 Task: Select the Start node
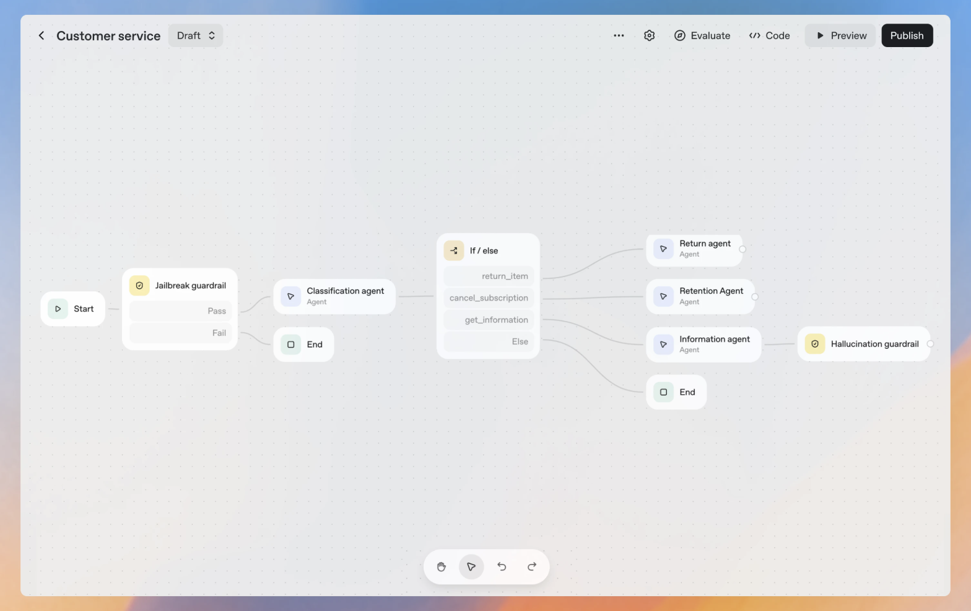pos(72,309)
